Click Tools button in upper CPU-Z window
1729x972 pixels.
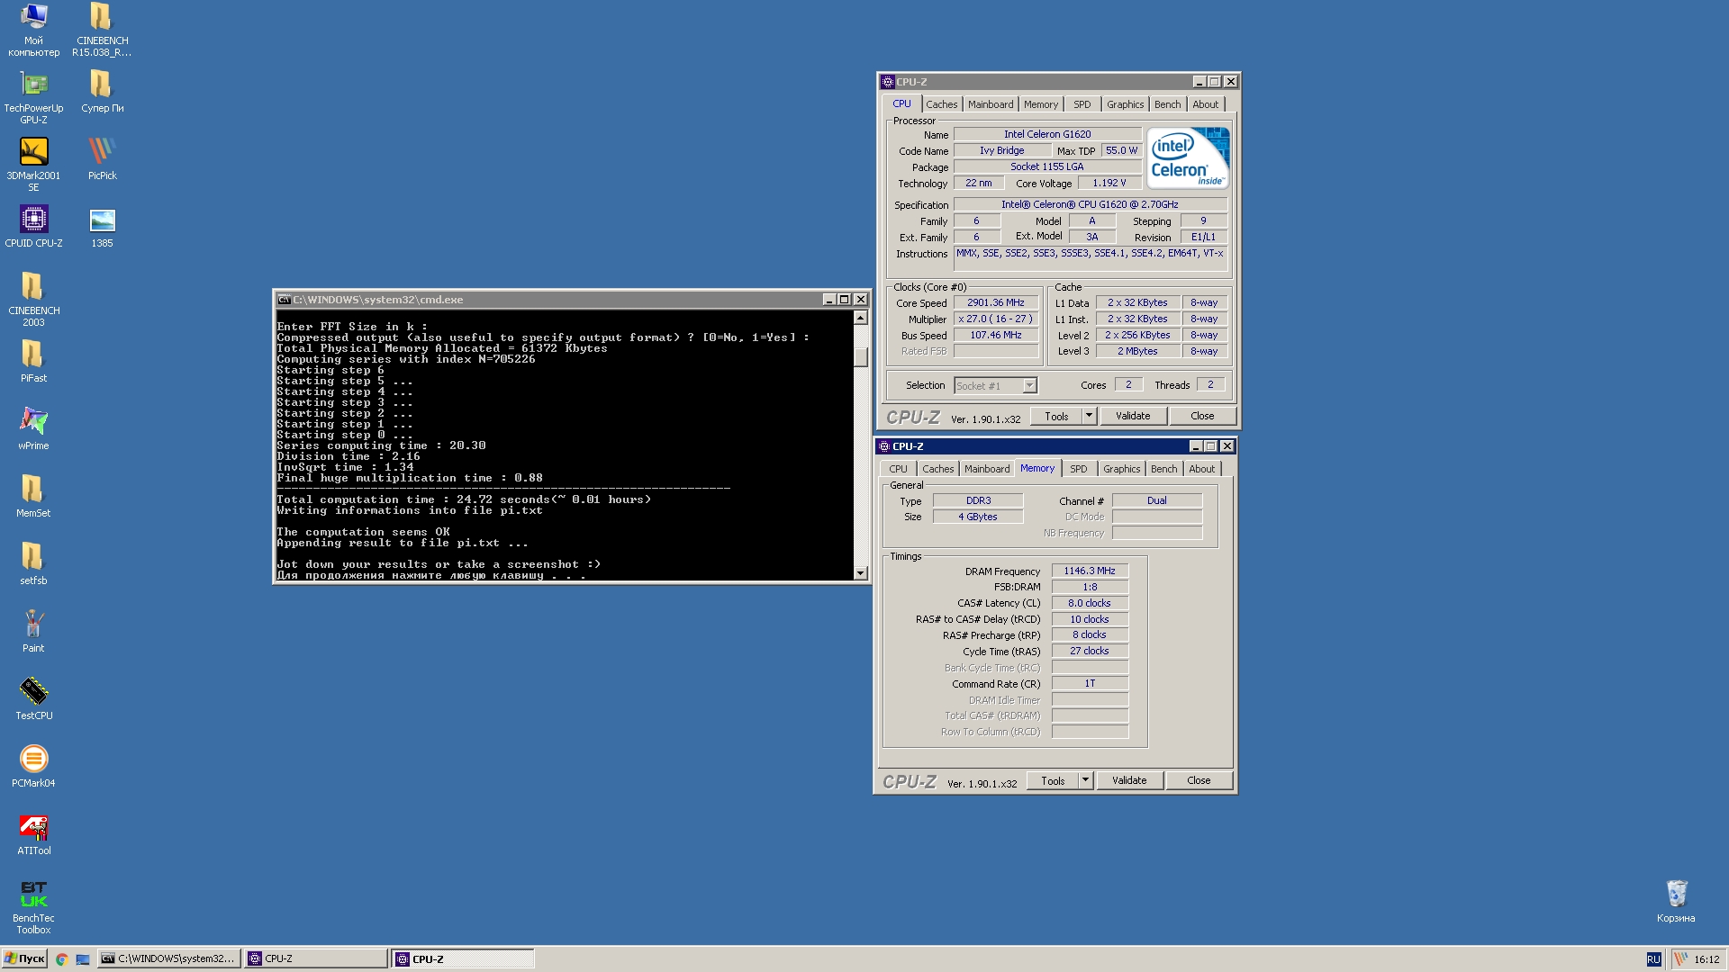click(1056, 416)
